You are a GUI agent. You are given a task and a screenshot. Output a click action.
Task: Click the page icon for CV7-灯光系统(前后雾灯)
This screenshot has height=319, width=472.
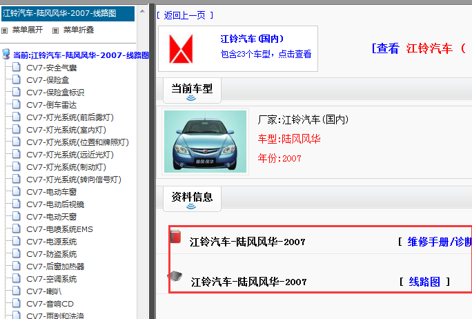[17, 117]
